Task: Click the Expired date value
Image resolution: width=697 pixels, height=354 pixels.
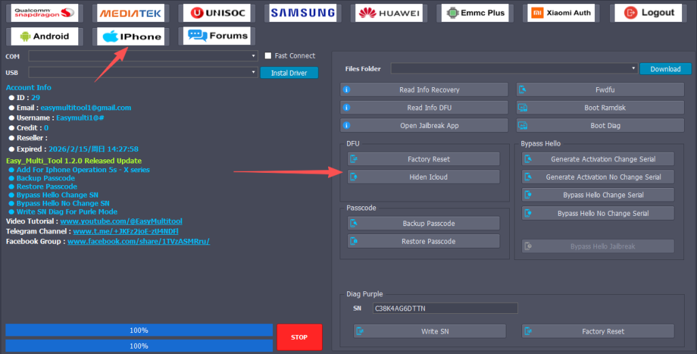Action: pyautogui.click(x=93, y=149)
